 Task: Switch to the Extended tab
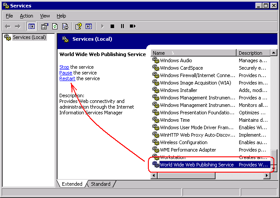click(x=72, y=184)
